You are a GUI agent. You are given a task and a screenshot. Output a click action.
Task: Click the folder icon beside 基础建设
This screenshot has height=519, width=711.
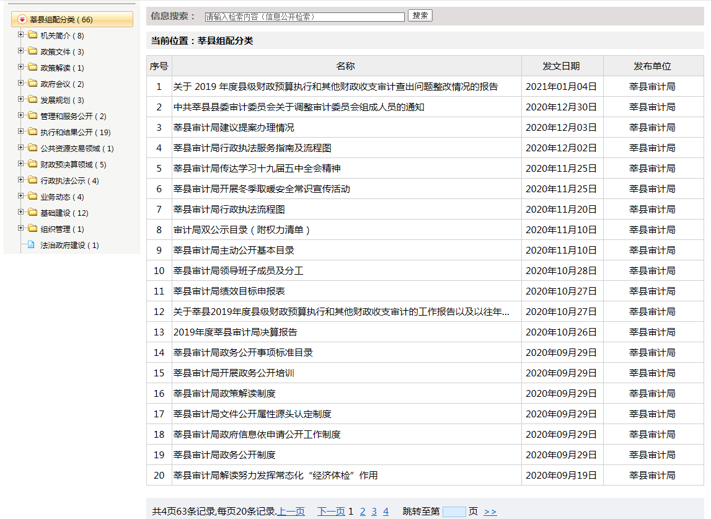tap(33, 212)
